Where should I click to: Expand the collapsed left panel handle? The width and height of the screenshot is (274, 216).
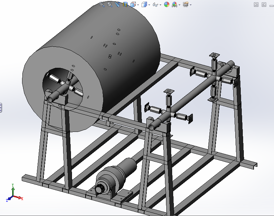(x=1, y=107)
